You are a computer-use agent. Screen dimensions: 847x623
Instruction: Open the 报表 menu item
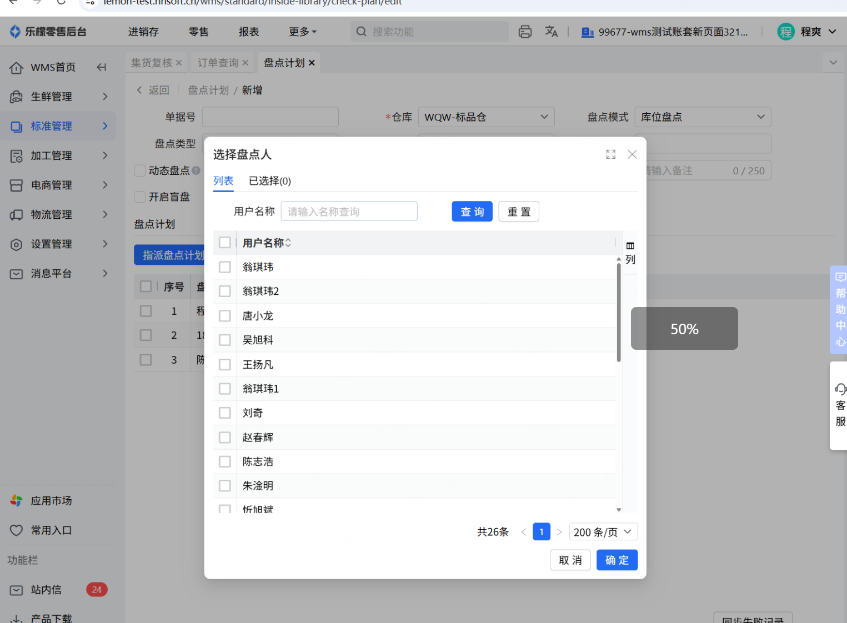coord(248,32)
